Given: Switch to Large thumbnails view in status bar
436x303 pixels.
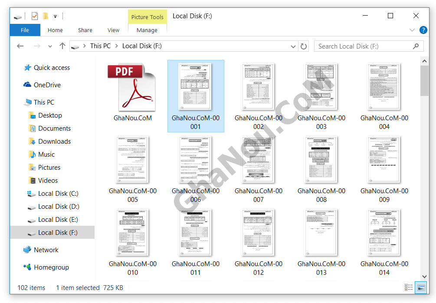Looking at the screenshot, I should [421, 287].
